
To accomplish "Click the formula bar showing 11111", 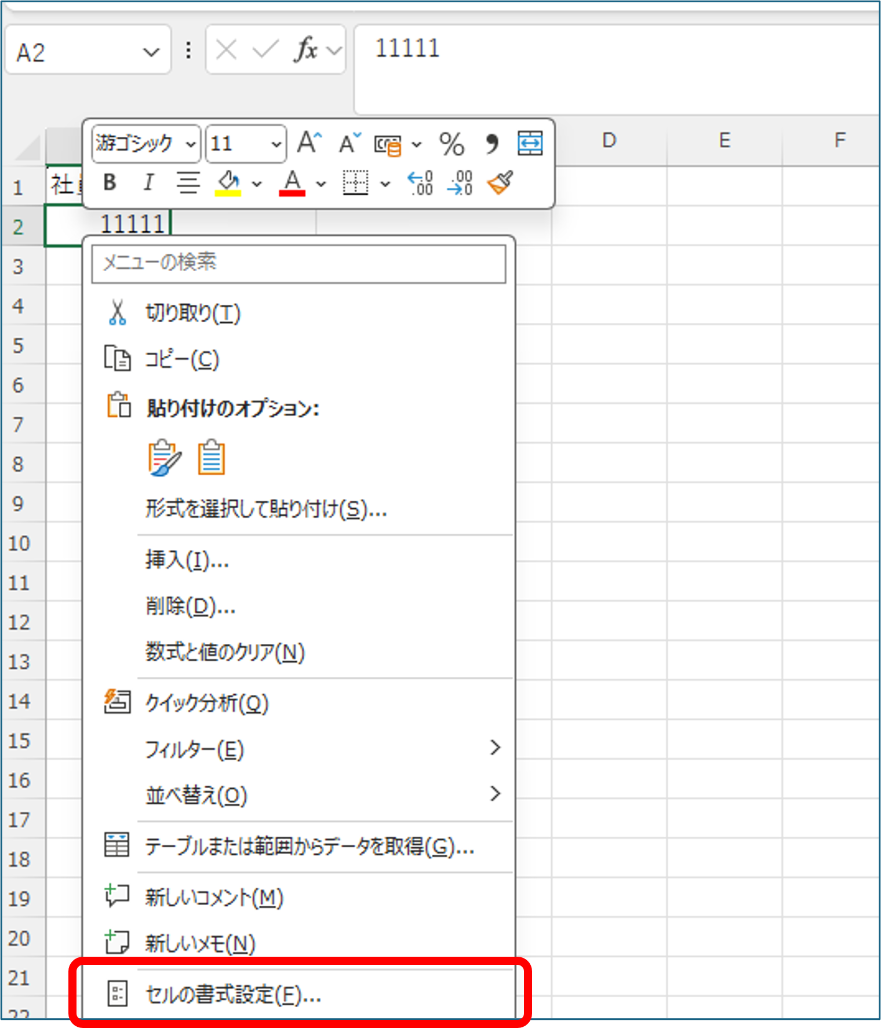I will pyautogui.click(x=617, y=70).
